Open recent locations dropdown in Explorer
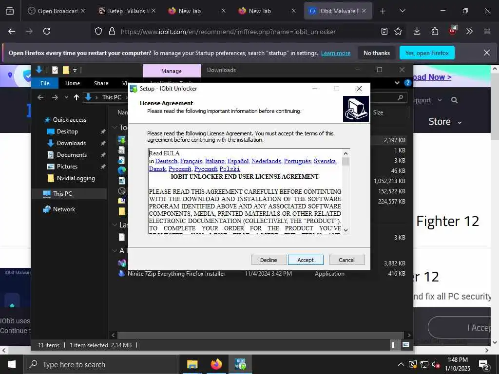The image size is (499, 374). point(66,97)
